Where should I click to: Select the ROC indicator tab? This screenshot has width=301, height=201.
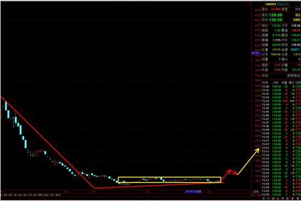pyautogui.click(x=35, y=195)
